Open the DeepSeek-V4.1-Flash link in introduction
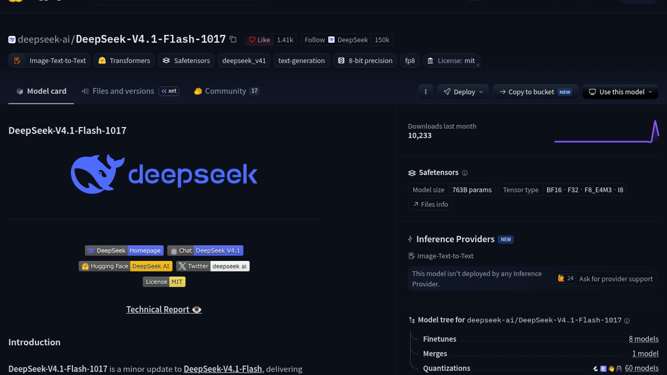 (x=223, y=369)
